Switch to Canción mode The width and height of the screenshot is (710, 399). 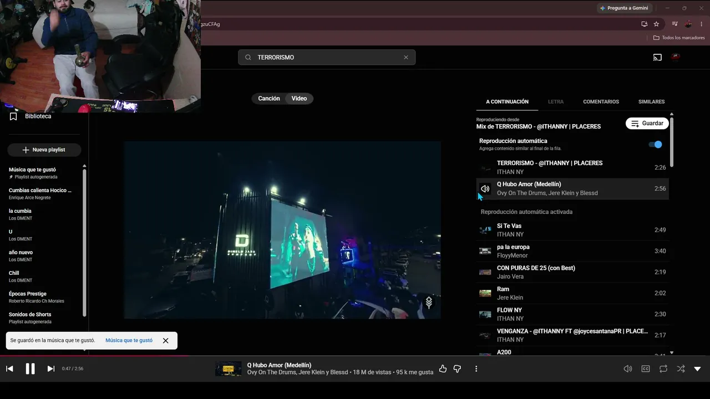point(269,99)
